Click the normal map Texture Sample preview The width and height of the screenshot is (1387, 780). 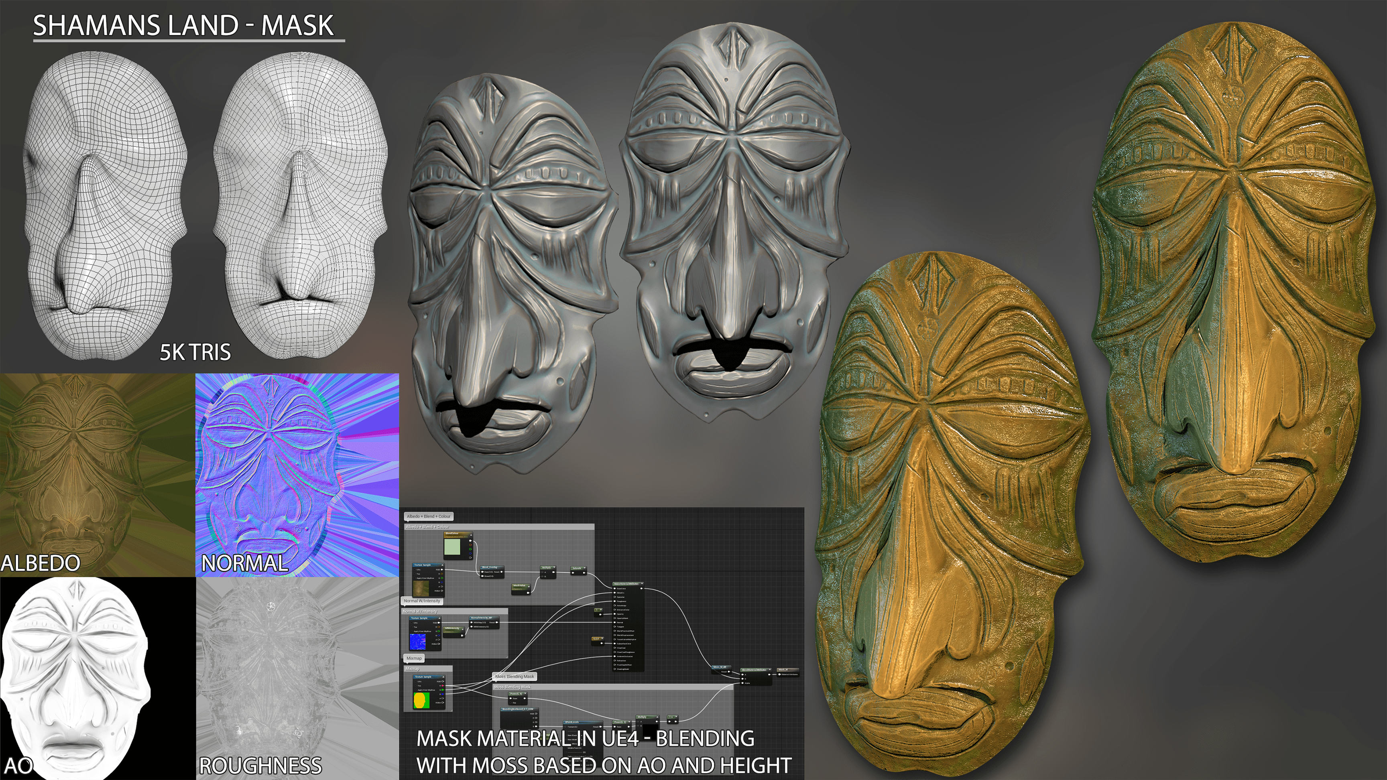click(418, 642)
